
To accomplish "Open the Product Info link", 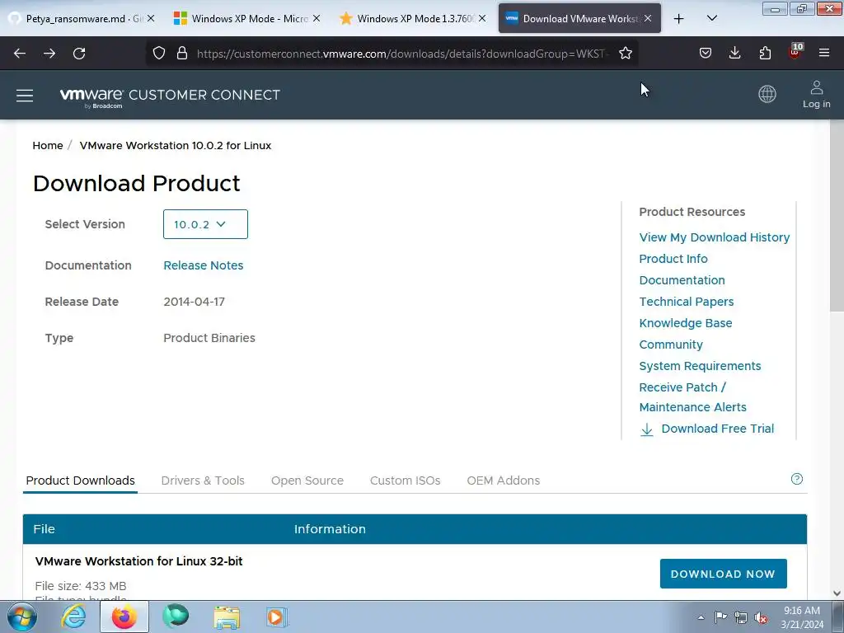I will tap(673, 259).
